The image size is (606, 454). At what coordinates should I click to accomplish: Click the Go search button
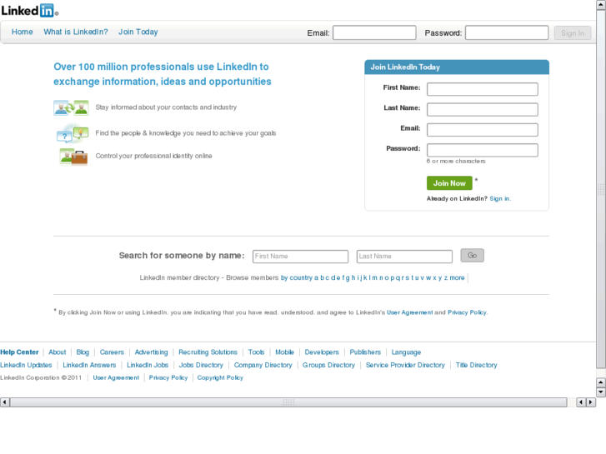pos(472,256)
